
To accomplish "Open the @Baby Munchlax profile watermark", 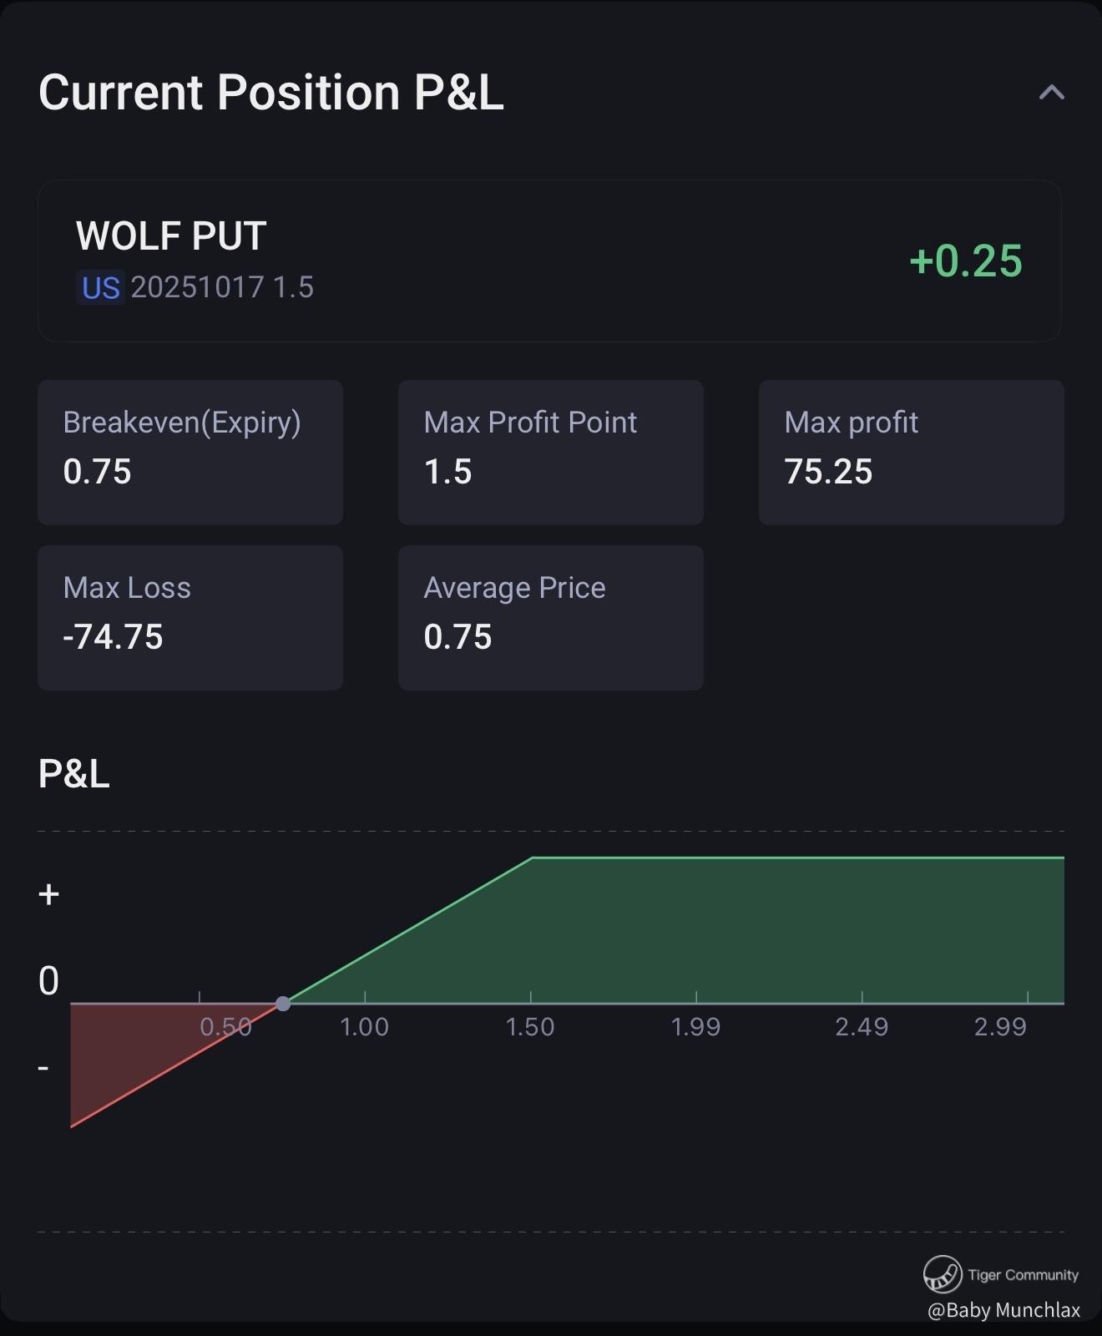I will [x=1003, y=1310].
